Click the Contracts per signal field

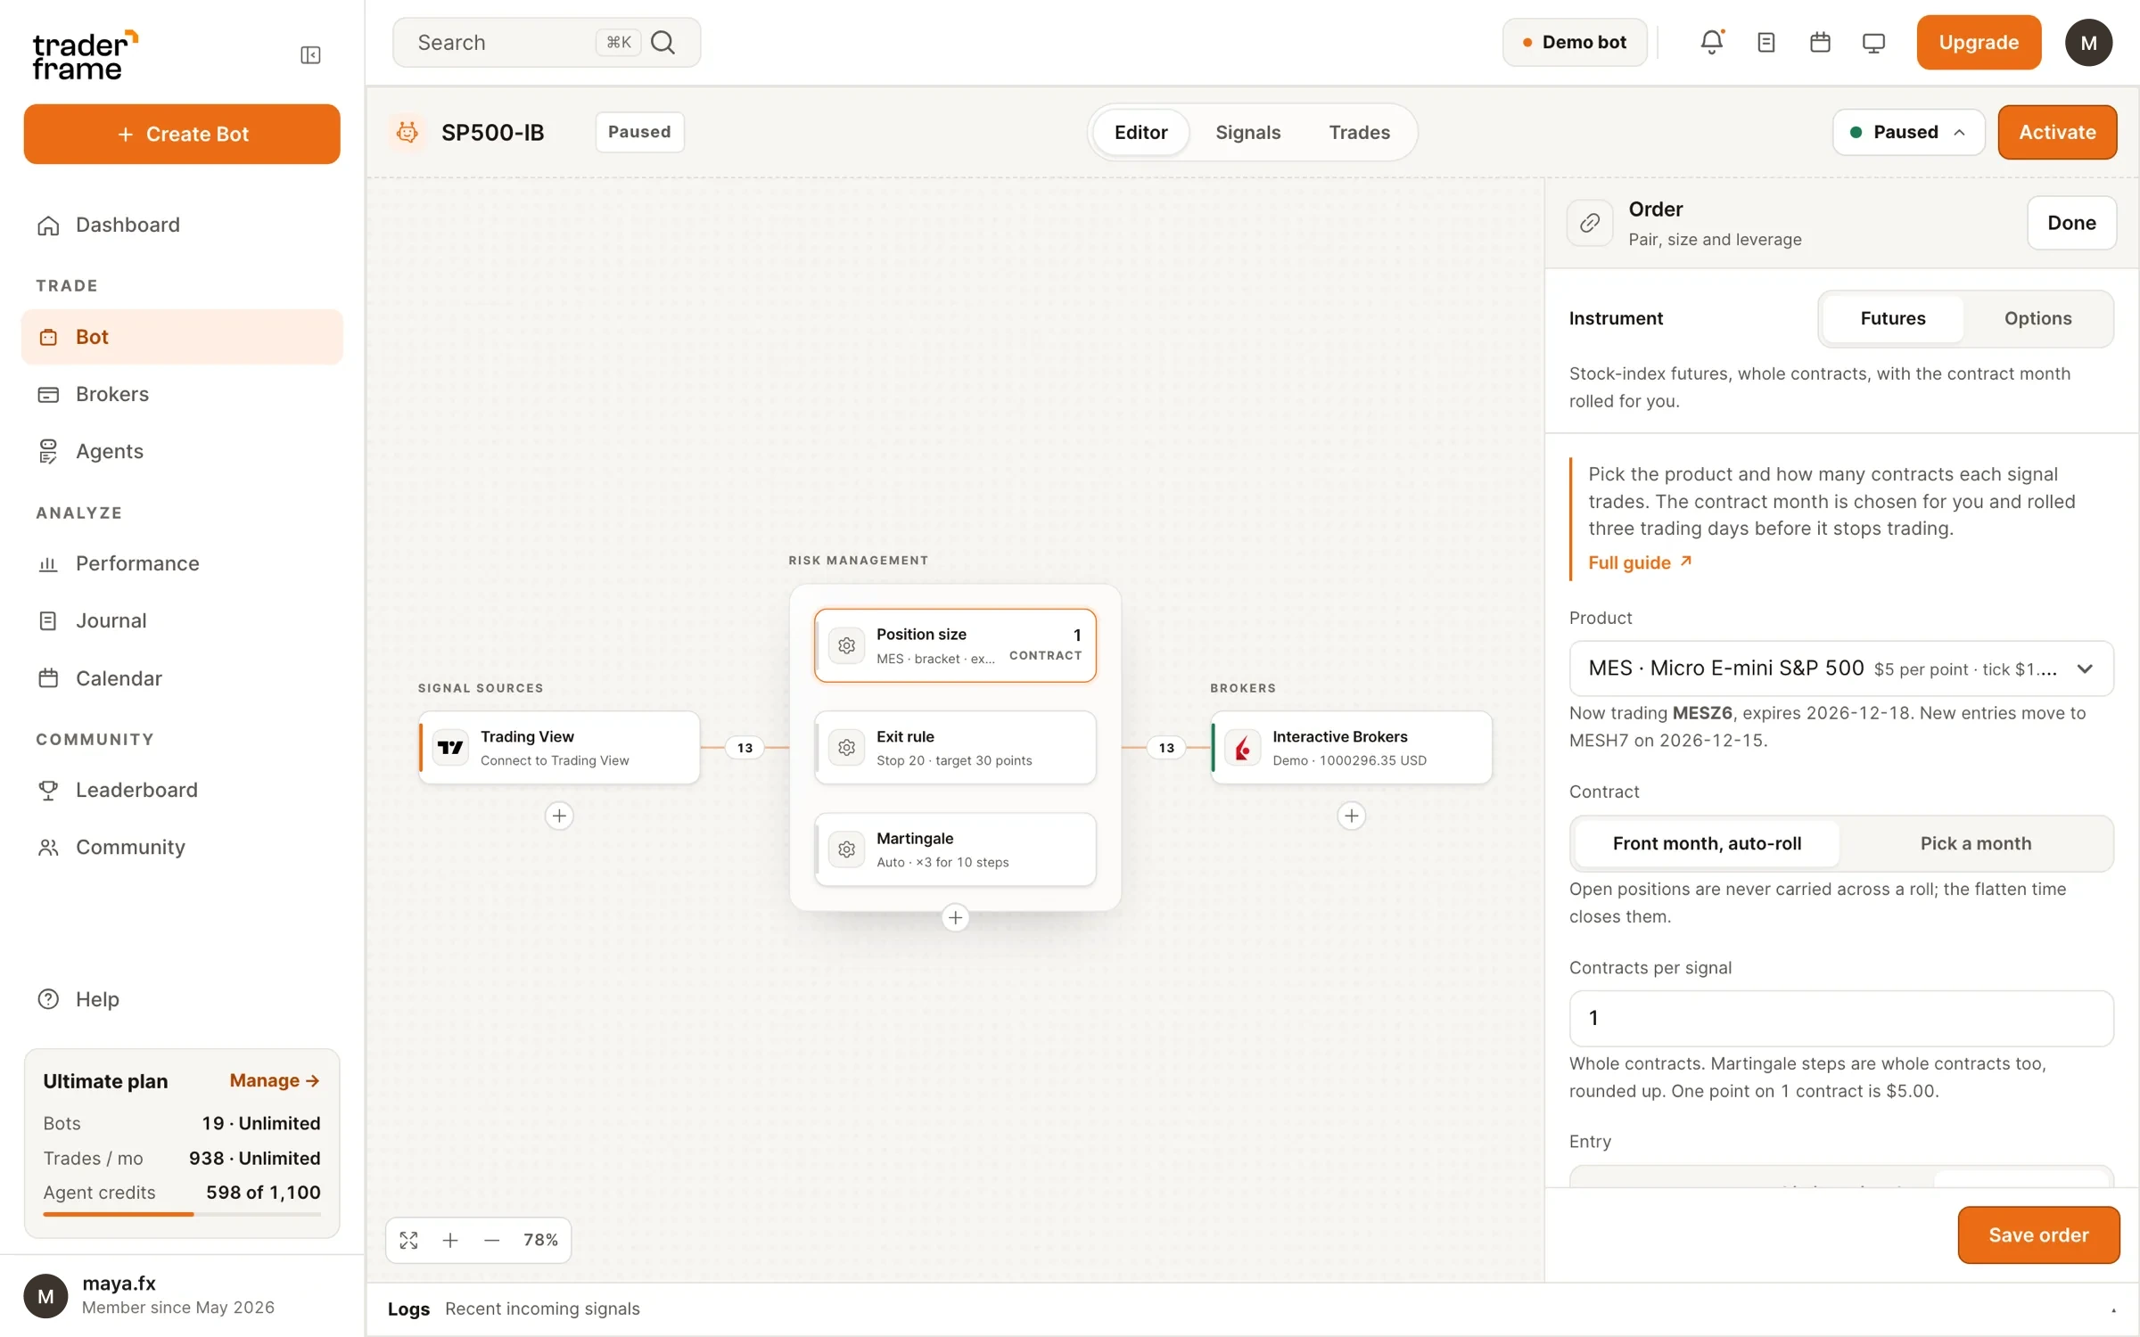tap(1841, 1018)
